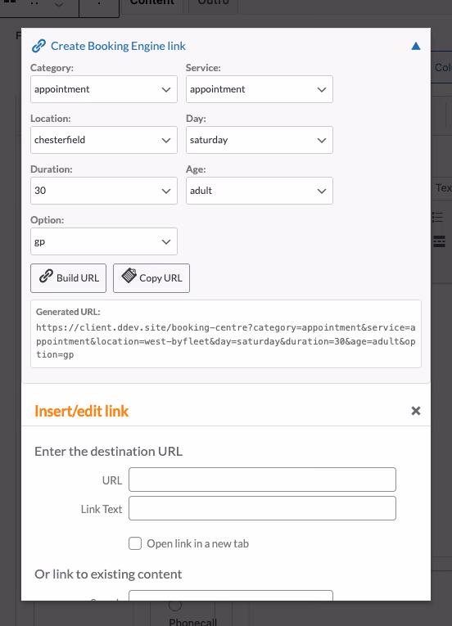Click the Link Text input field
The width and height of the screenshot is (452, 626).
point(262,508)
